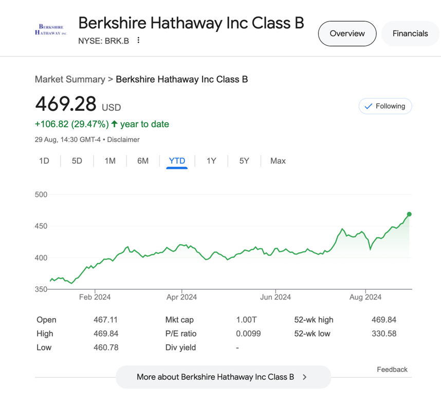The height and width of the screenshot is (394, 441).
Task: Switch to the Overview tab
Action: click(347, 34)
